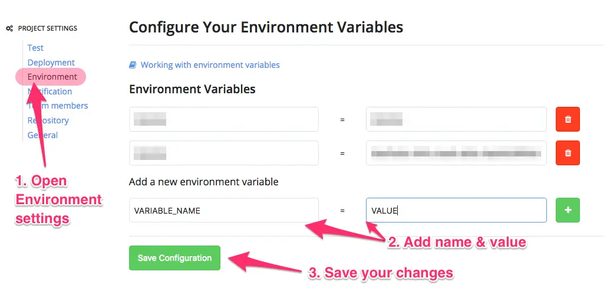The height and width of the screenshot is (291, 610).
Task: Click the second variable's value field
Action: [456, 153]
